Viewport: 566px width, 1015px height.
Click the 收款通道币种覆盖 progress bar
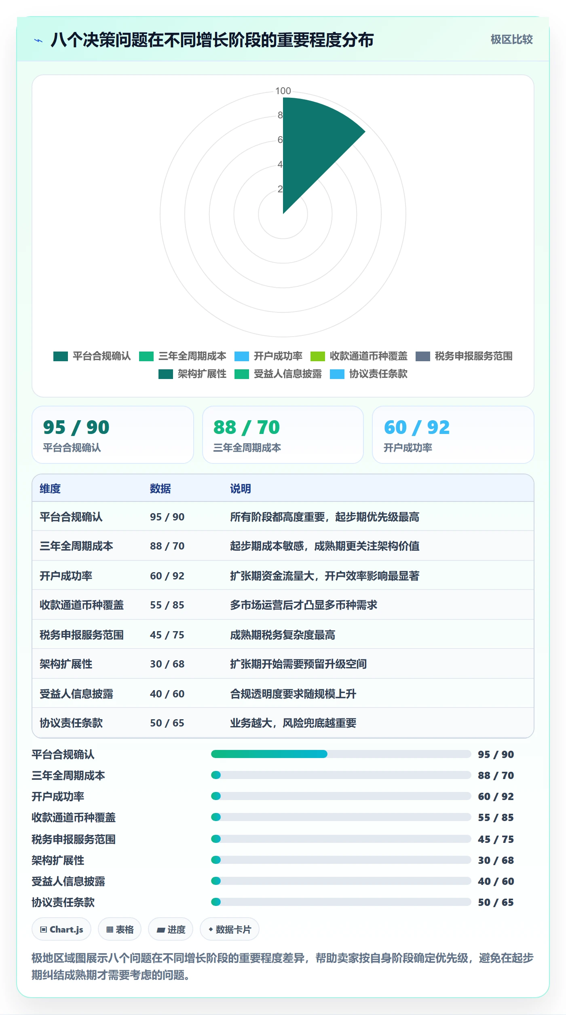point(341,817)
